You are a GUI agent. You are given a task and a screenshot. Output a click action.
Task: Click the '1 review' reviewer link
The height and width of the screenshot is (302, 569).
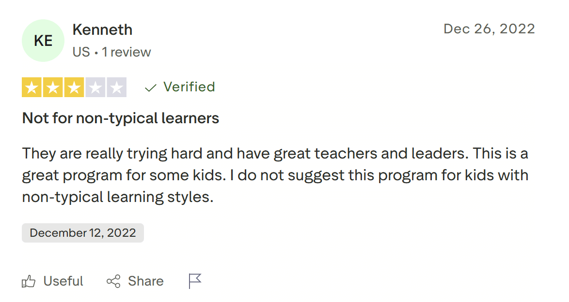pos(126,52)
